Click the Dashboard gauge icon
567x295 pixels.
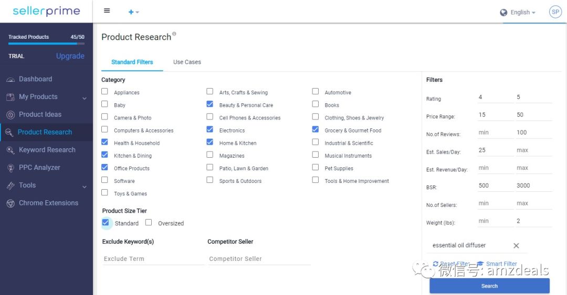point(10,80)
